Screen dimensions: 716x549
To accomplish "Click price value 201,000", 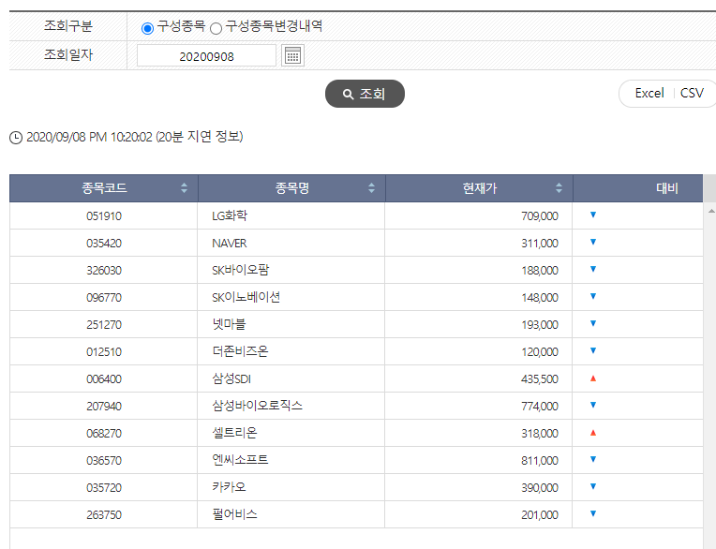I will [x=540, y=514].
